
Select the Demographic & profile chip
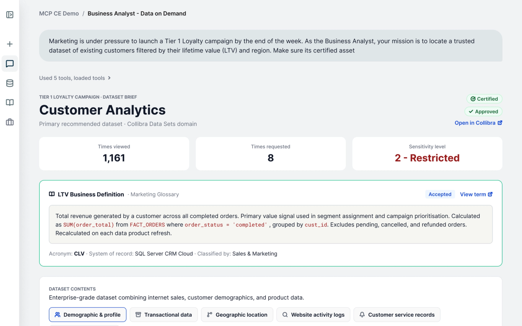click(88, 315)
